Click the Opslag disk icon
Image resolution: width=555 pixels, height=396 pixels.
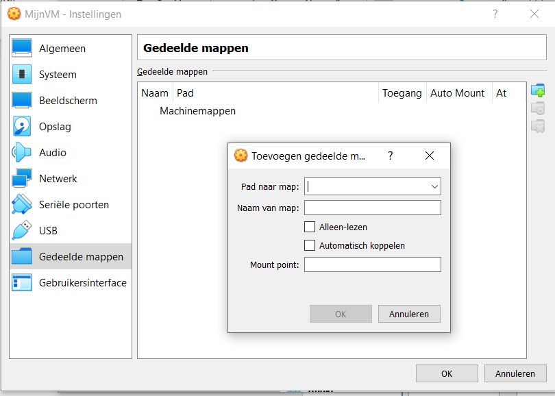(x=22, y=127)
